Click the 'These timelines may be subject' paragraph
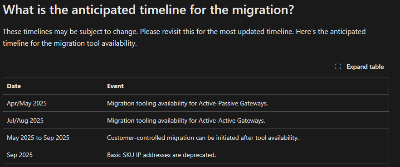This screenshot has width=400, height=167. [184, 38]
